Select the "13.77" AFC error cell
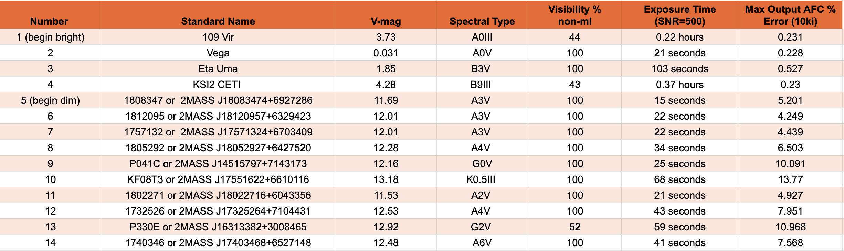This screenshot has height=251, width=844. point(790,179)
